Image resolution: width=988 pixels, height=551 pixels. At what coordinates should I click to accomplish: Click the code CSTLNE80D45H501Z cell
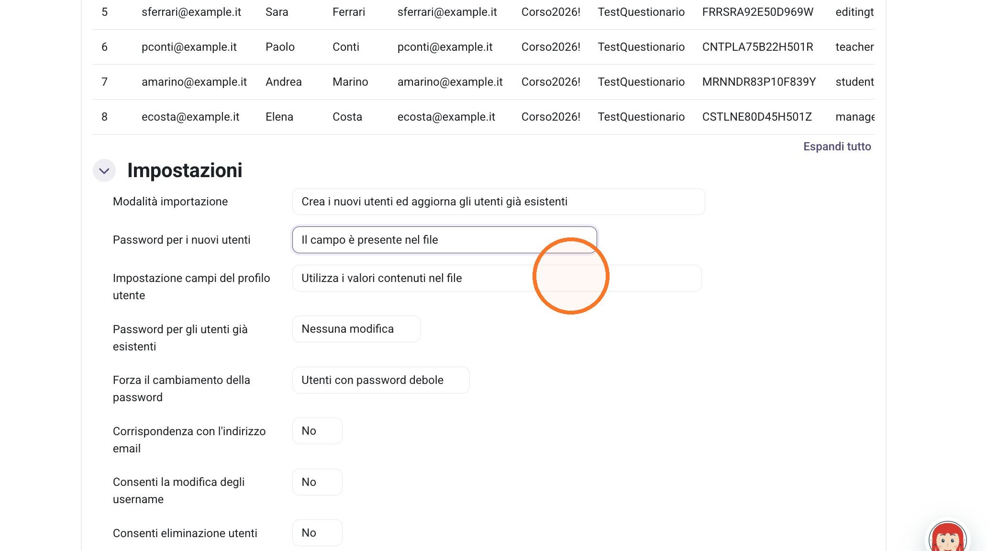pos(757,117)
